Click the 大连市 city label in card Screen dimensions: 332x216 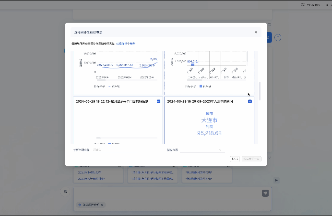click(x=209, y=120)
